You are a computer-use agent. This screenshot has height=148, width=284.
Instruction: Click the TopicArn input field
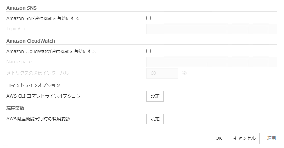coord(211,29)
